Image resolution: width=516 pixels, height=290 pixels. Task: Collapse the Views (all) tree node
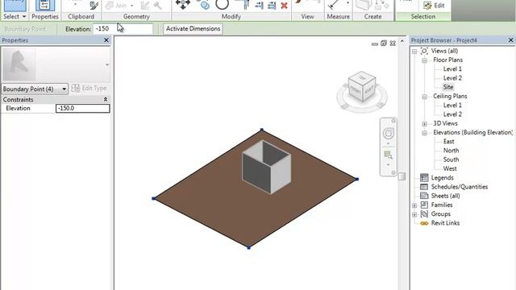(414, 52)
